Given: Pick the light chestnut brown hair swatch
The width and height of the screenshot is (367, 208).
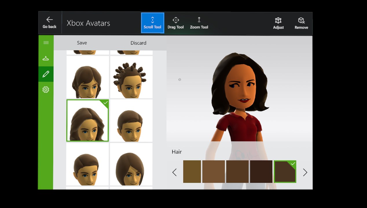Looking at the screenshot, I should [214, 172].
